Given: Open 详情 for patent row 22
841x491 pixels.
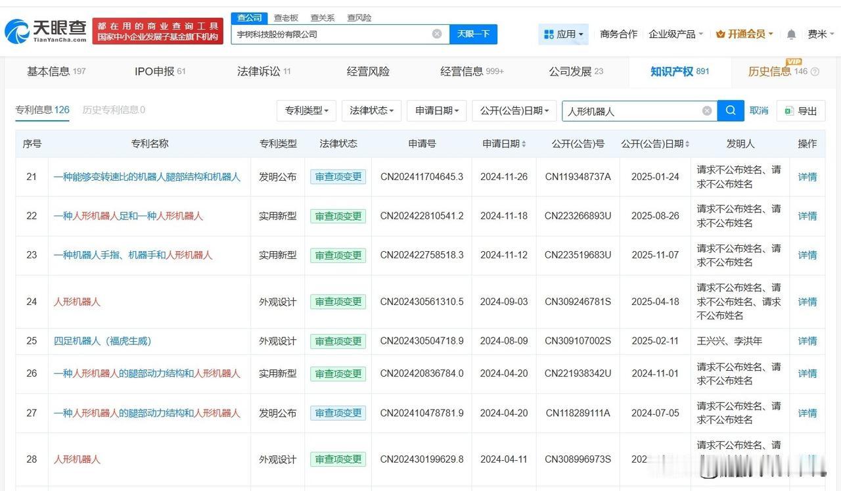Looking at the screenshot, I should pos(807,216).
